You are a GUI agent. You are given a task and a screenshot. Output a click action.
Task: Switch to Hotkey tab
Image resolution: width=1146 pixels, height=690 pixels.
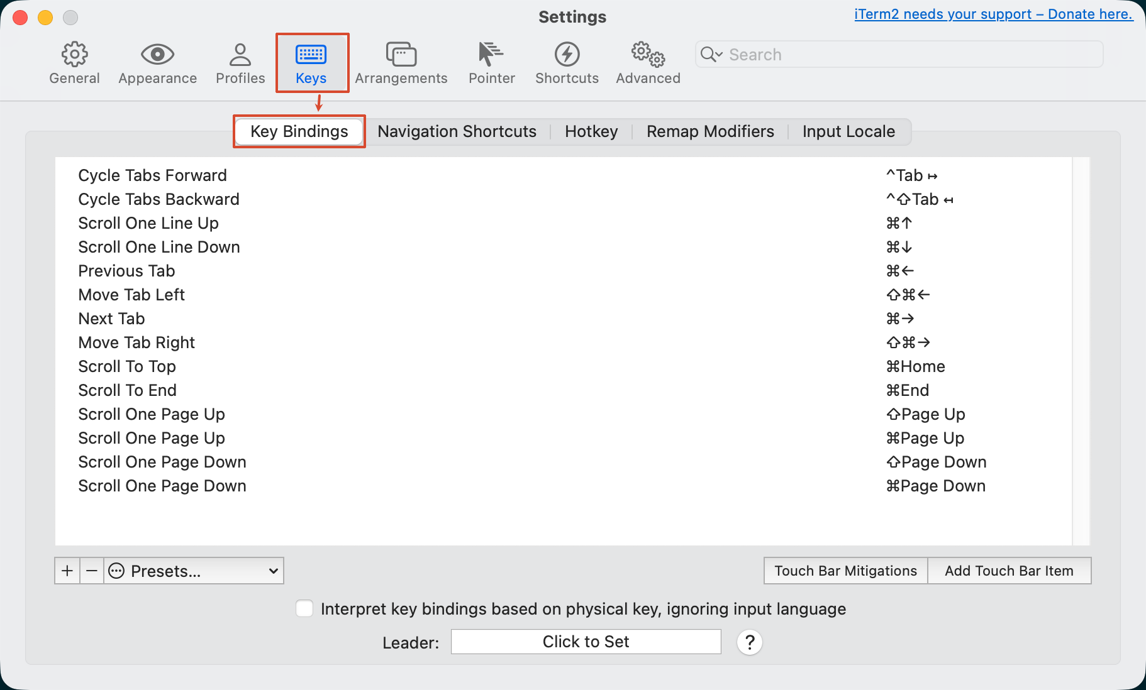[591, 131]
